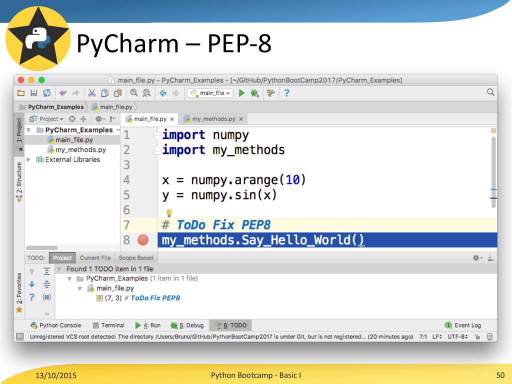The width and height of the screenshot is (512, 384).
Task: Show more TODO toolbar actions chevron
Action: click(46, 314)
